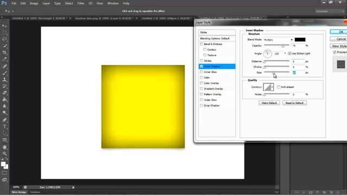Select the Move tool
347x195 pixels.
4,26
